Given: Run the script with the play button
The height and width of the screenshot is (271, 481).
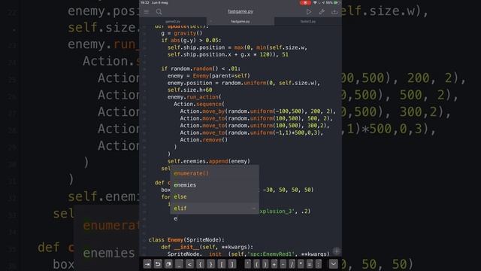Looking at the screenshot, I should coord(309,12).
